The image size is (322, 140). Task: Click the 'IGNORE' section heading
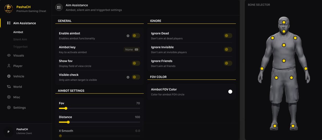tap(156, 21)
